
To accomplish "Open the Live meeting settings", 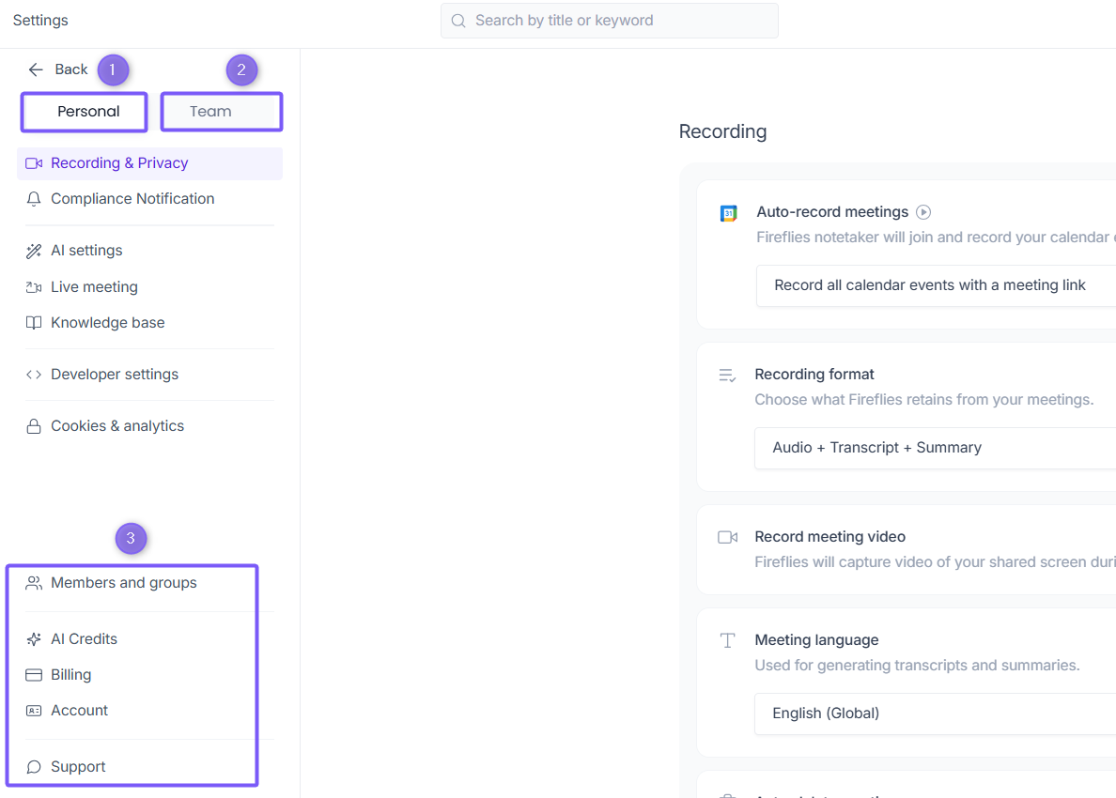I will point(94,287).
